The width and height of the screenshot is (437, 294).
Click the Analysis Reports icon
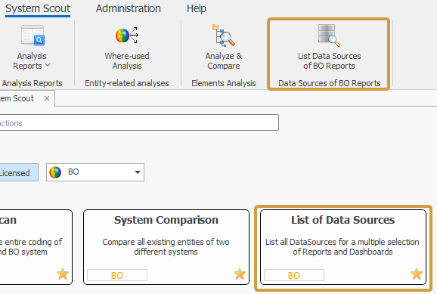click(33, 35)
